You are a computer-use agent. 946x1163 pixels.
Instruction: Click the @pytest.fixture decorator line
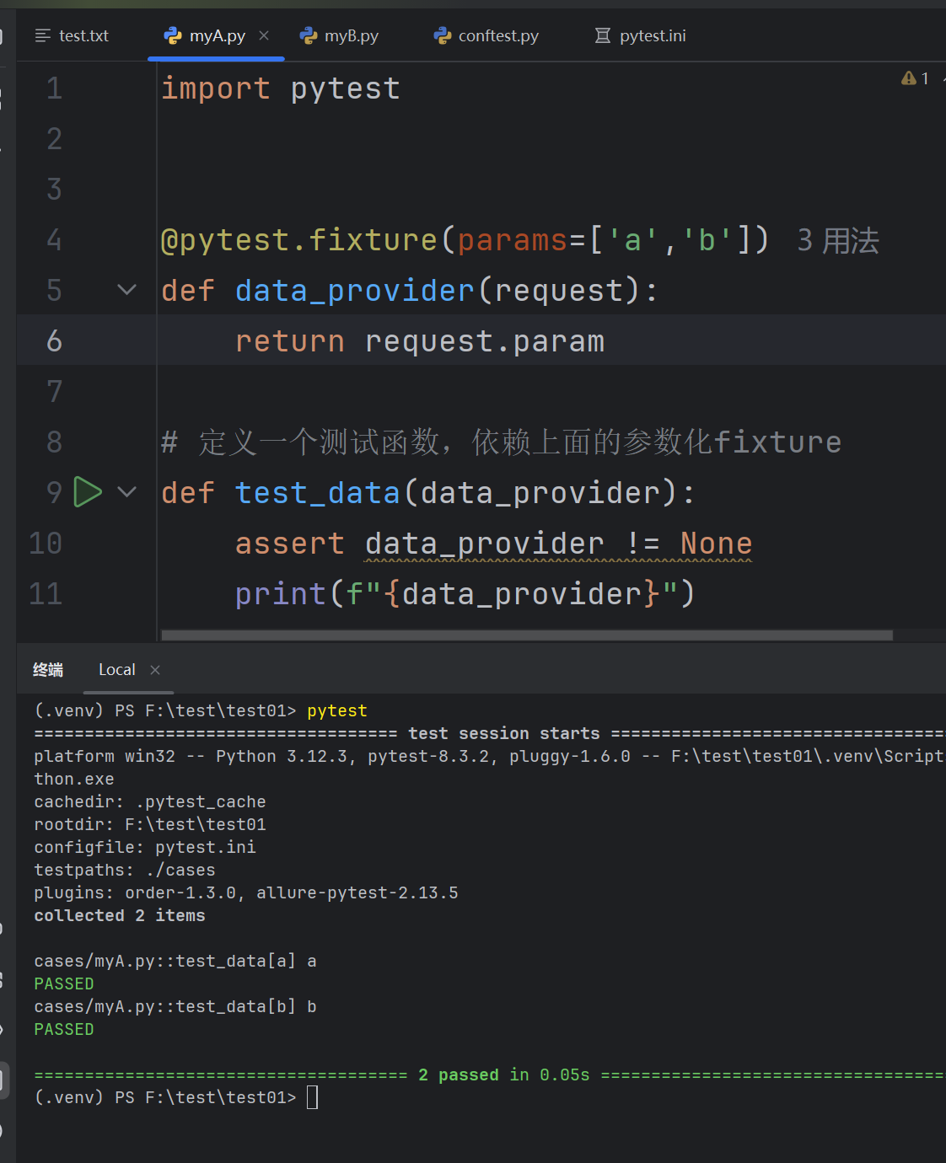coord(465,240)
